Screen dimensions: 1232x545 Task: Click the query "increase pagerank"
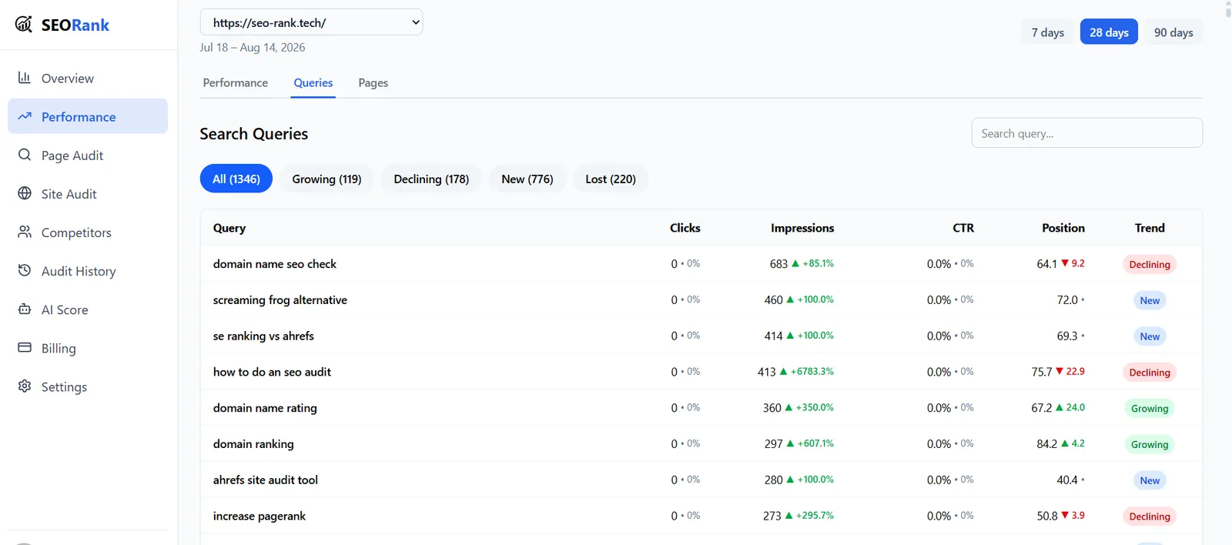[x=259, y=516]
